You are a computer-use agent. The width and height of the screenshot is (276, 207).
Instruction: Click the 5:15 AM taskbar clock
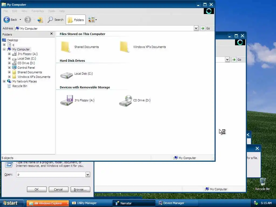coord(266,203)
